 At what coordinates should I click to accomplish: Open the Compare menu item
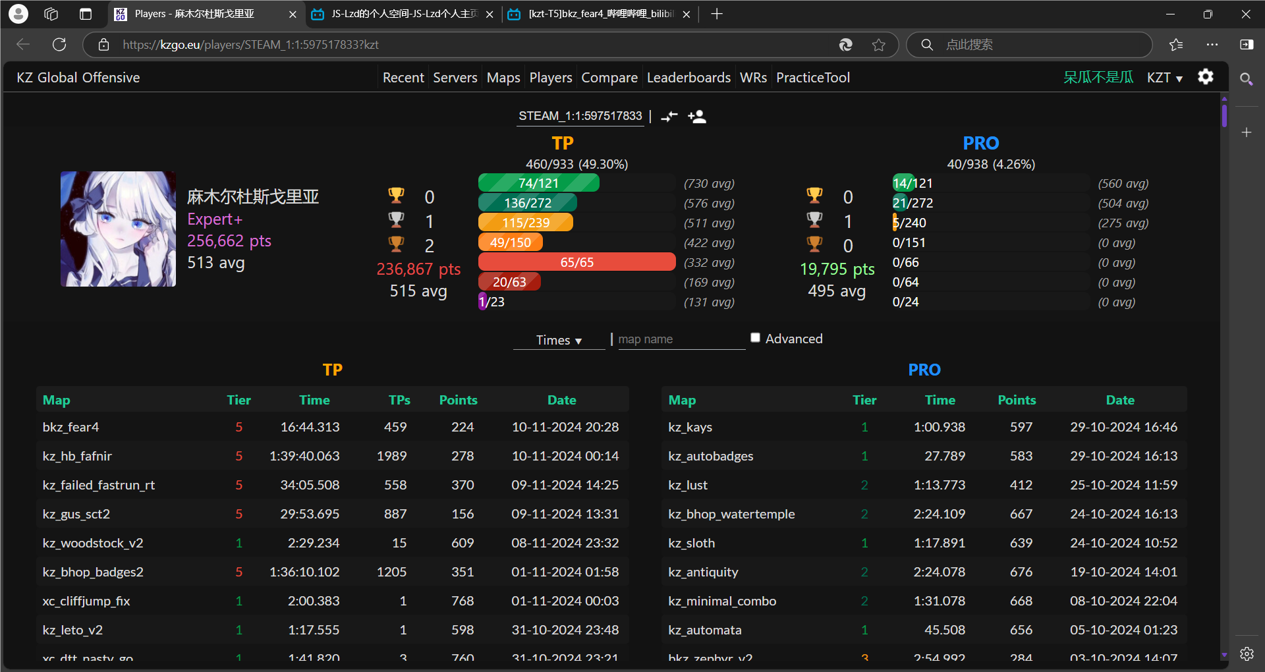[x=609, y=78]
